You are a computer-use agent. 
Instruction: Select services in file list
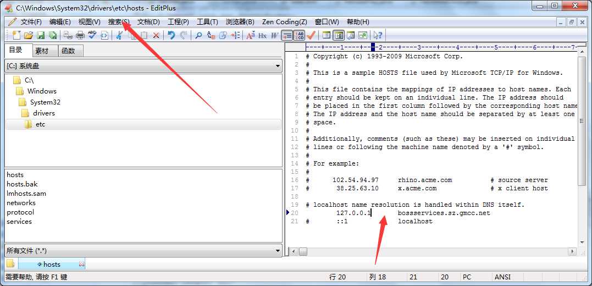[x=19, y=222]
